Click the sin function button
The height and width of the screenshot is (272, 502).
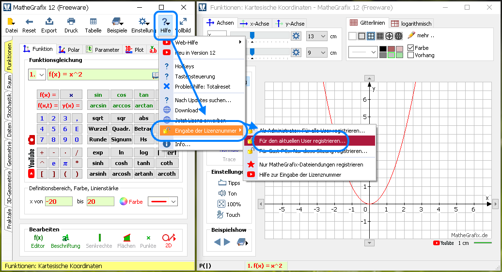(98, 94)
